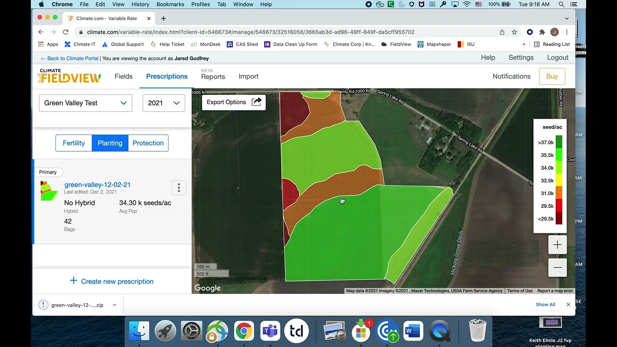Bookmark this page with the star icon
Viewport: 617px width, 347px height.
[x=514, y=32]
